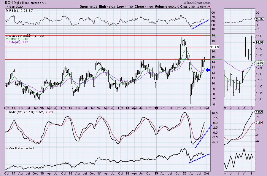This screenshot has height=176, width=267.
Task: Click the 70 overbought level on the RSI axis
Action: tap(213, 17)
